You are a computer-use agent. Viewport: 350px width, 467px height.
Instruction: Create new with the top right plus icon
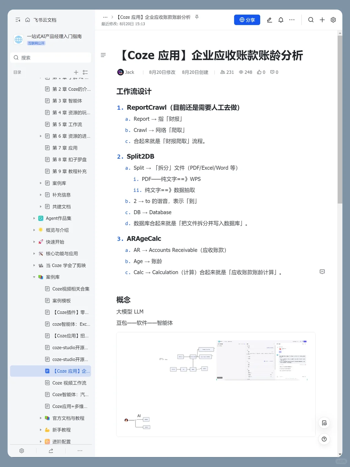(x=322, y=20)
